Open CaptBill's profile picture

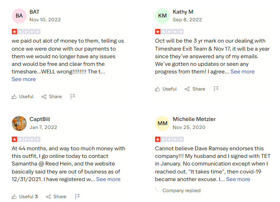19,124
